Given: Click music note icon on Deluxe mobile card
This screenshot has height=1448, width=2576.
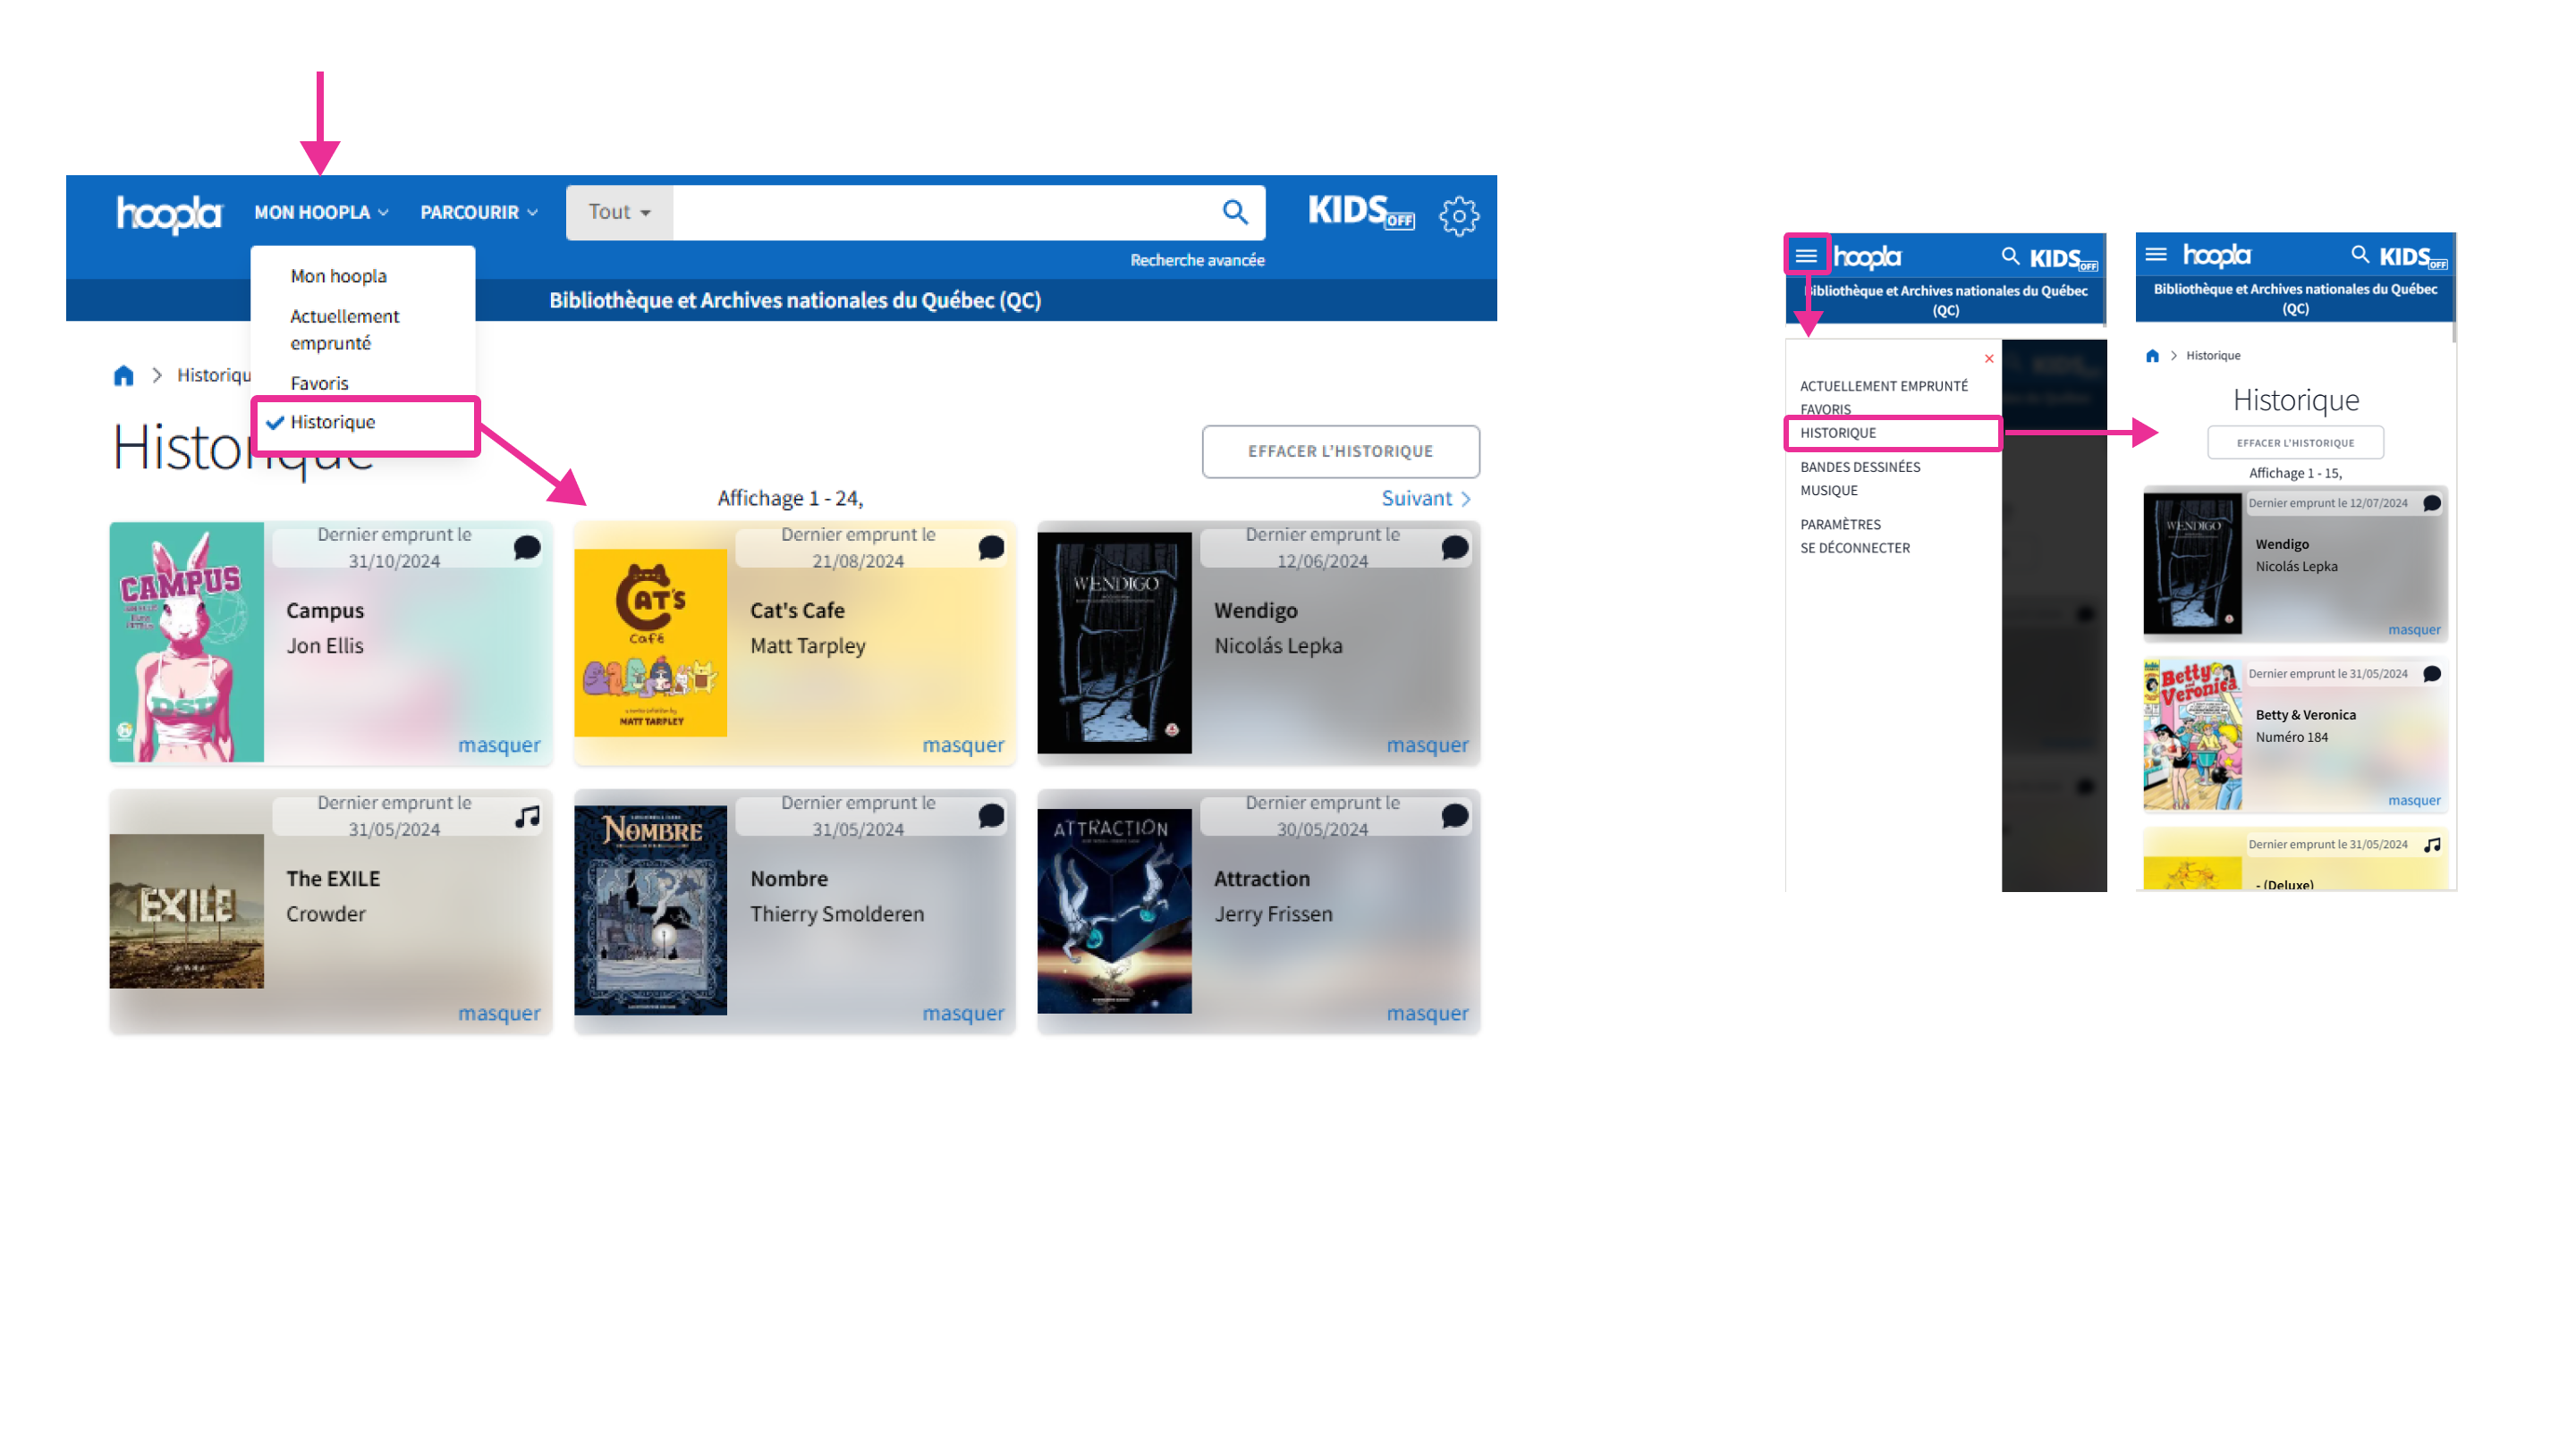Looking at the screenshot, I should [x=2432, y=846].
